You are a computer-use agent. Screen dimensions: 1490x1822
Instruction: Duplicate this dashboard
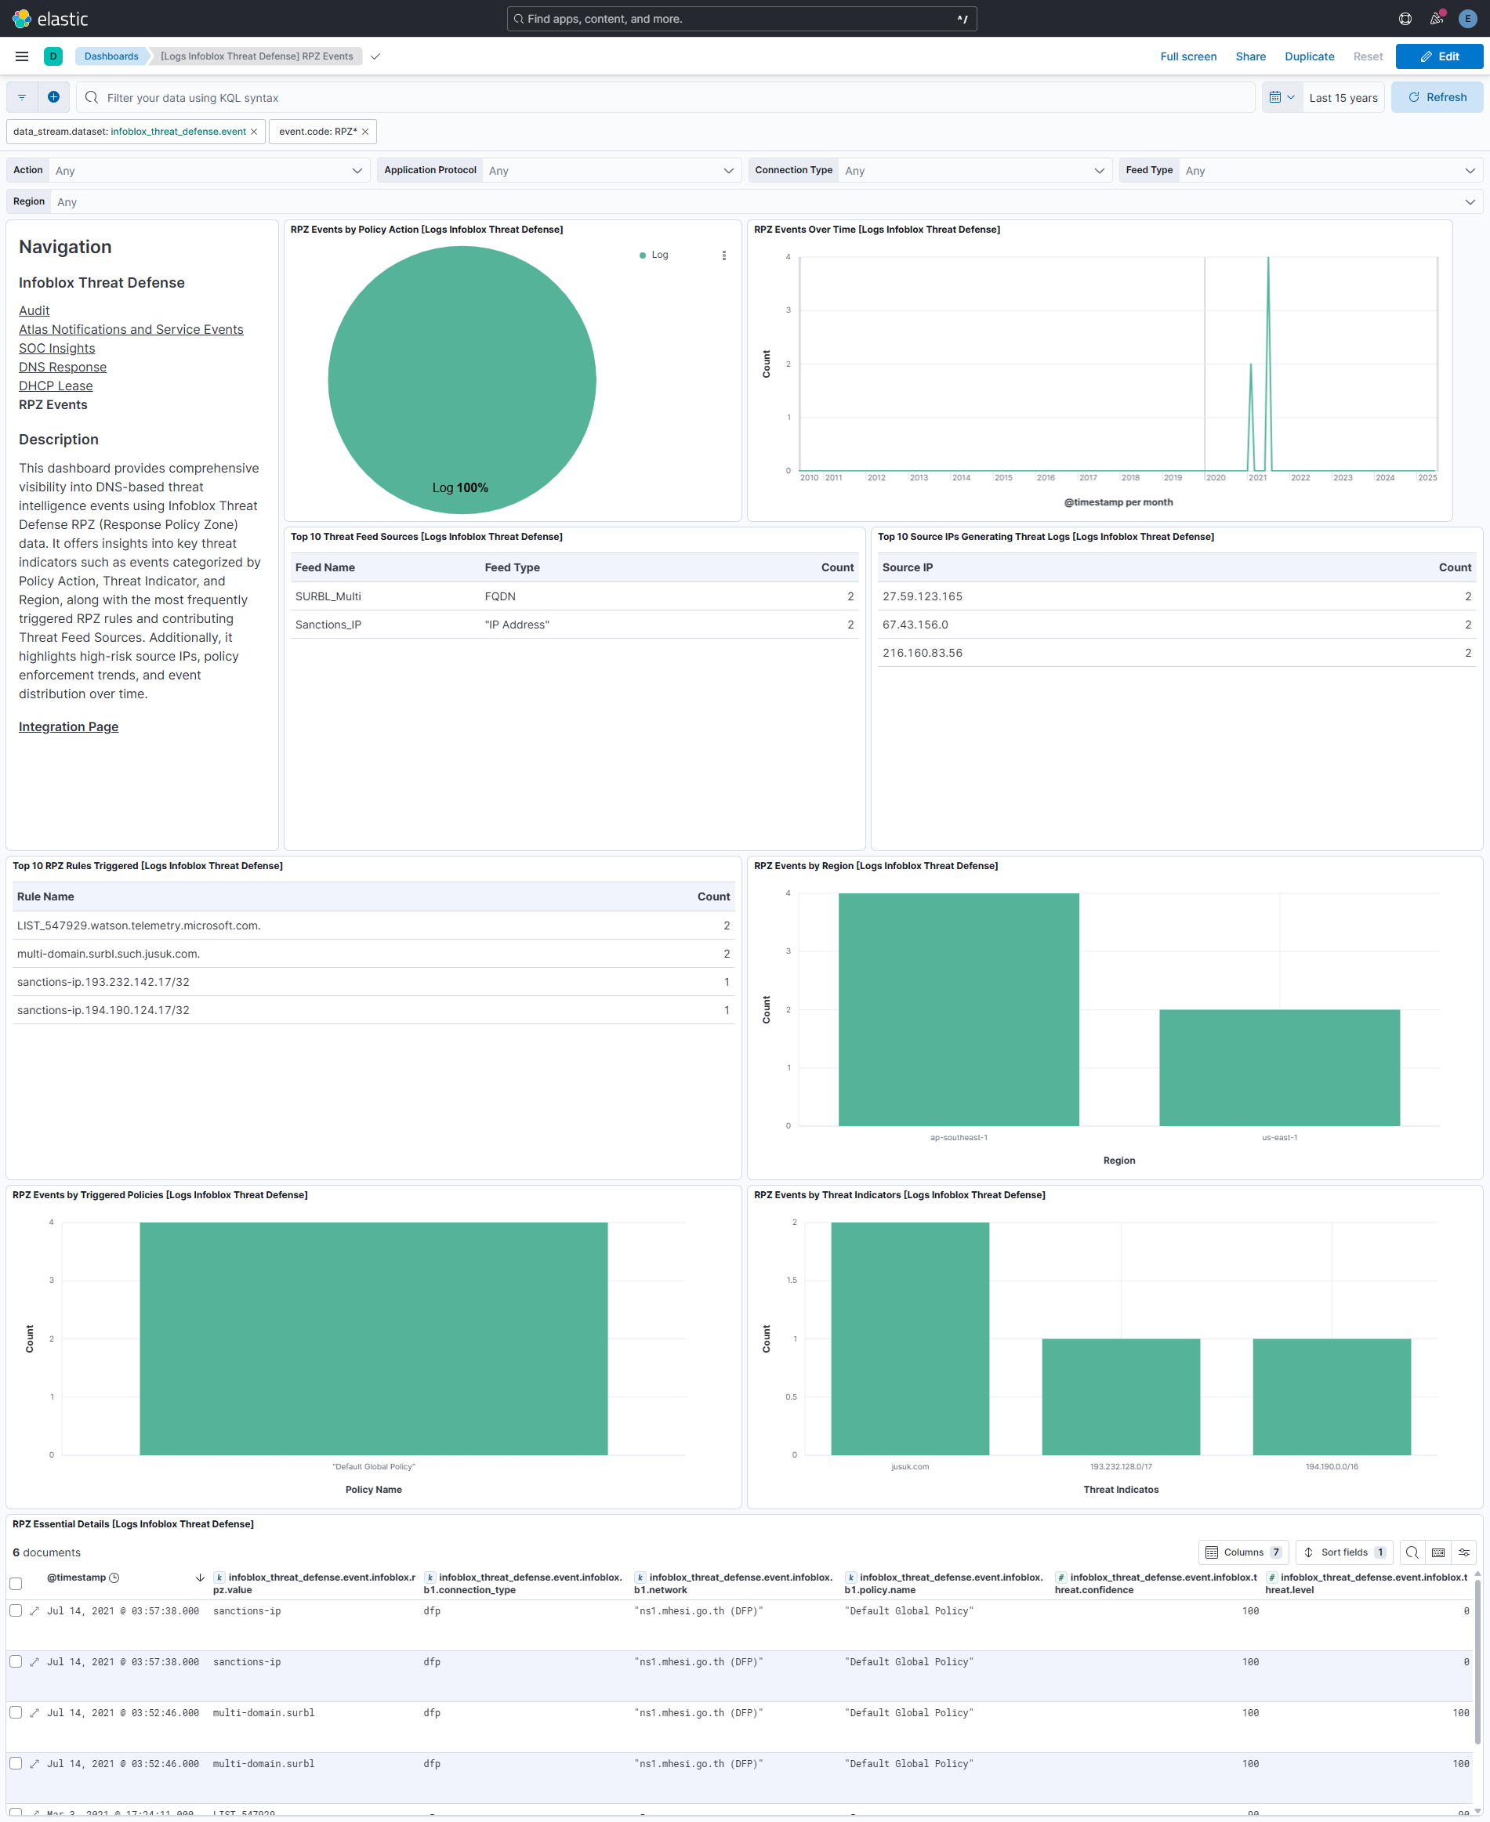tap(1309, 56)
